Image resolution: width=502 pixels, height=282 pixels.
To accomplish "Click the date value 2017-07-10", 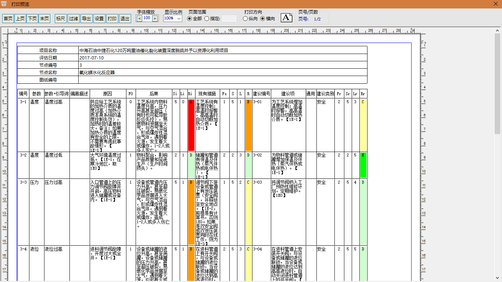I will click(x=92, y=58).
